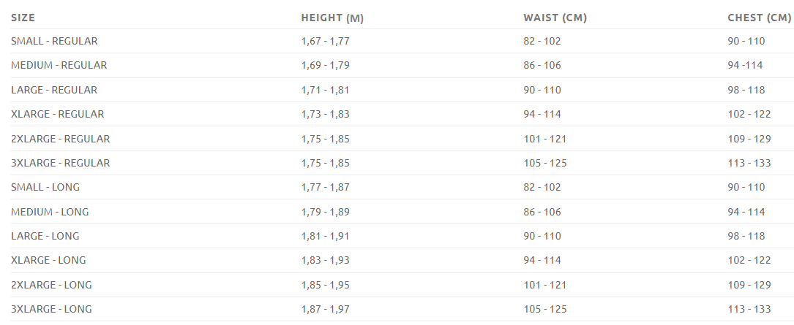
Task: Select the SMALL - REGULAR size label
Action: coord(54,42)
